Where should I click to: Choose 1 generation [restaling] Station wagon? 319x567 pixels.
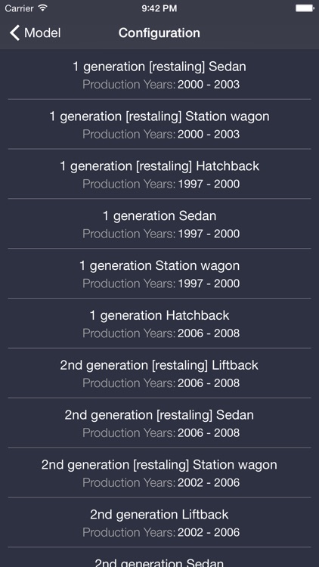click(x=159, y=124)
